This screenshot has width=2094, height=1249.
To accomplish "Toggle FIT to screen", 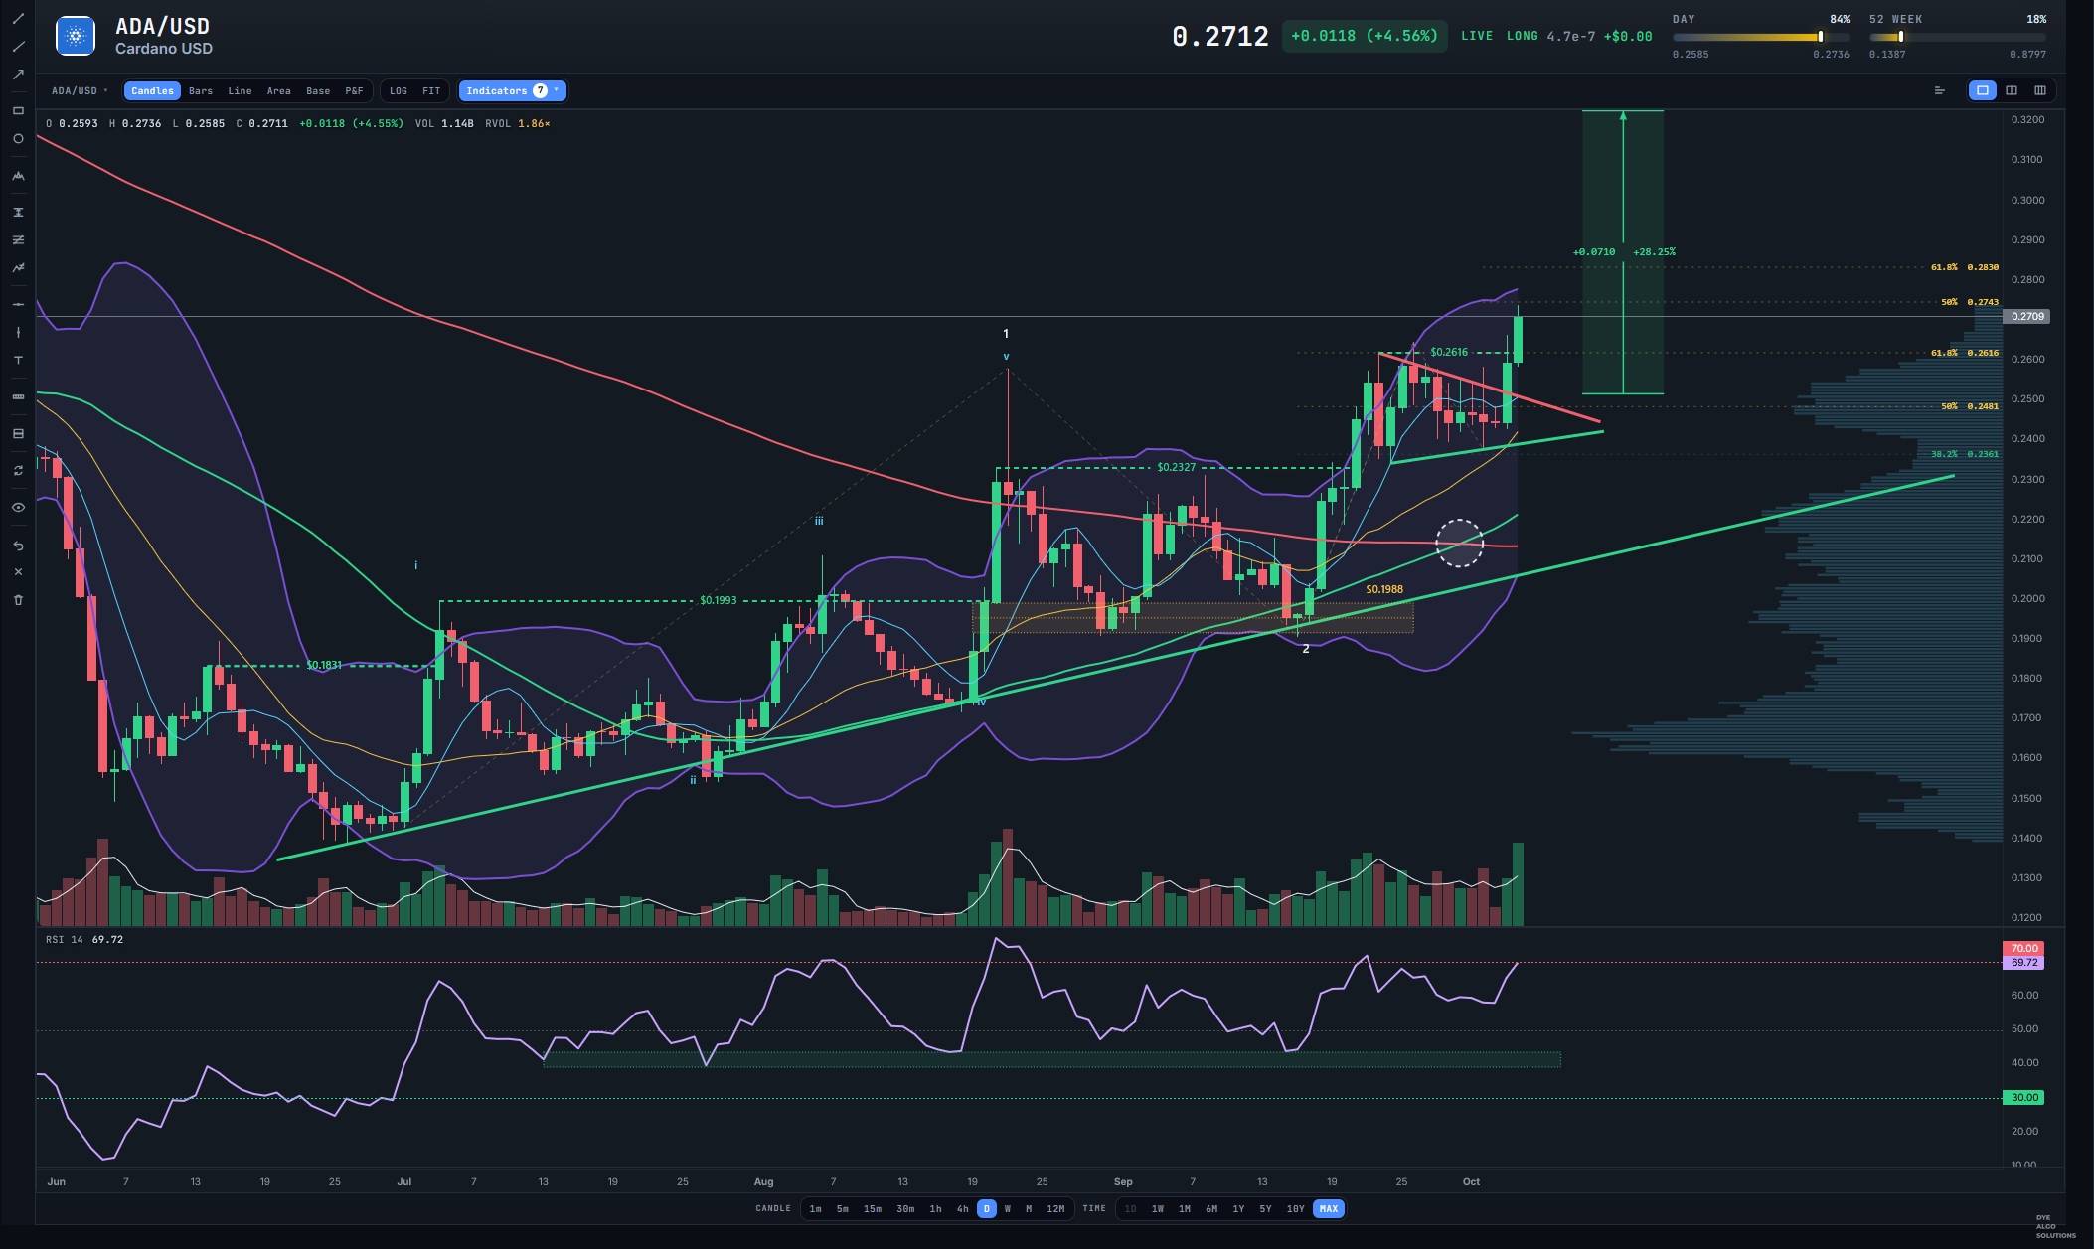I will (x=431, y=90).
